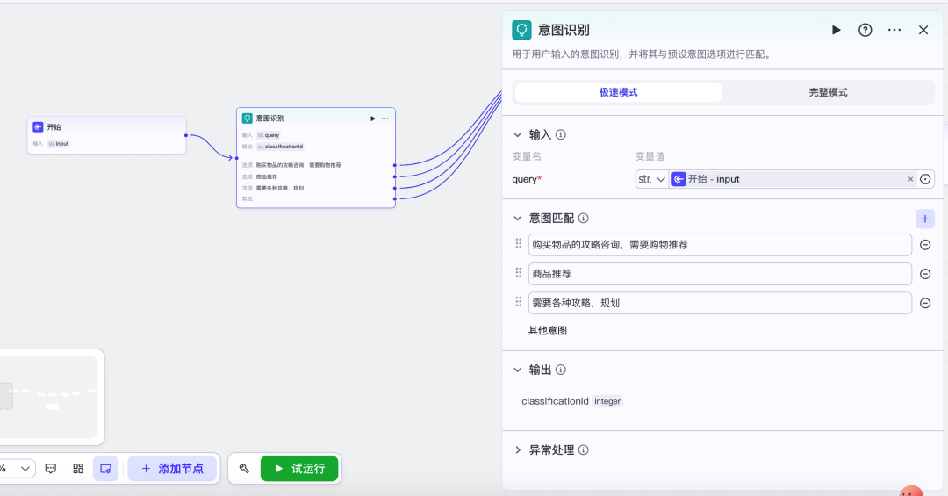Click the 意图识别 panel title icon
Screen dimensions: 948x496
pos(521,30)
